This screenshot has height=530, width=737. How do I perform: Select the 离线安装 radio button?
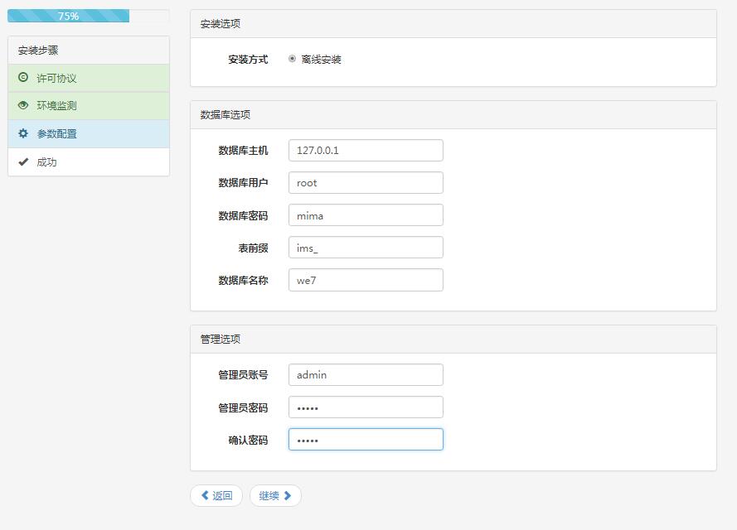(292, 59)
